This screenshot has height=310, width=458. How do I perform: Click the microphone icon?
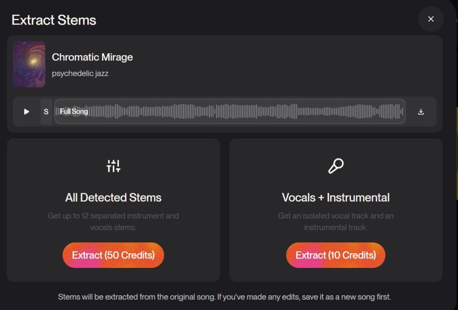(x=336, y=166)
